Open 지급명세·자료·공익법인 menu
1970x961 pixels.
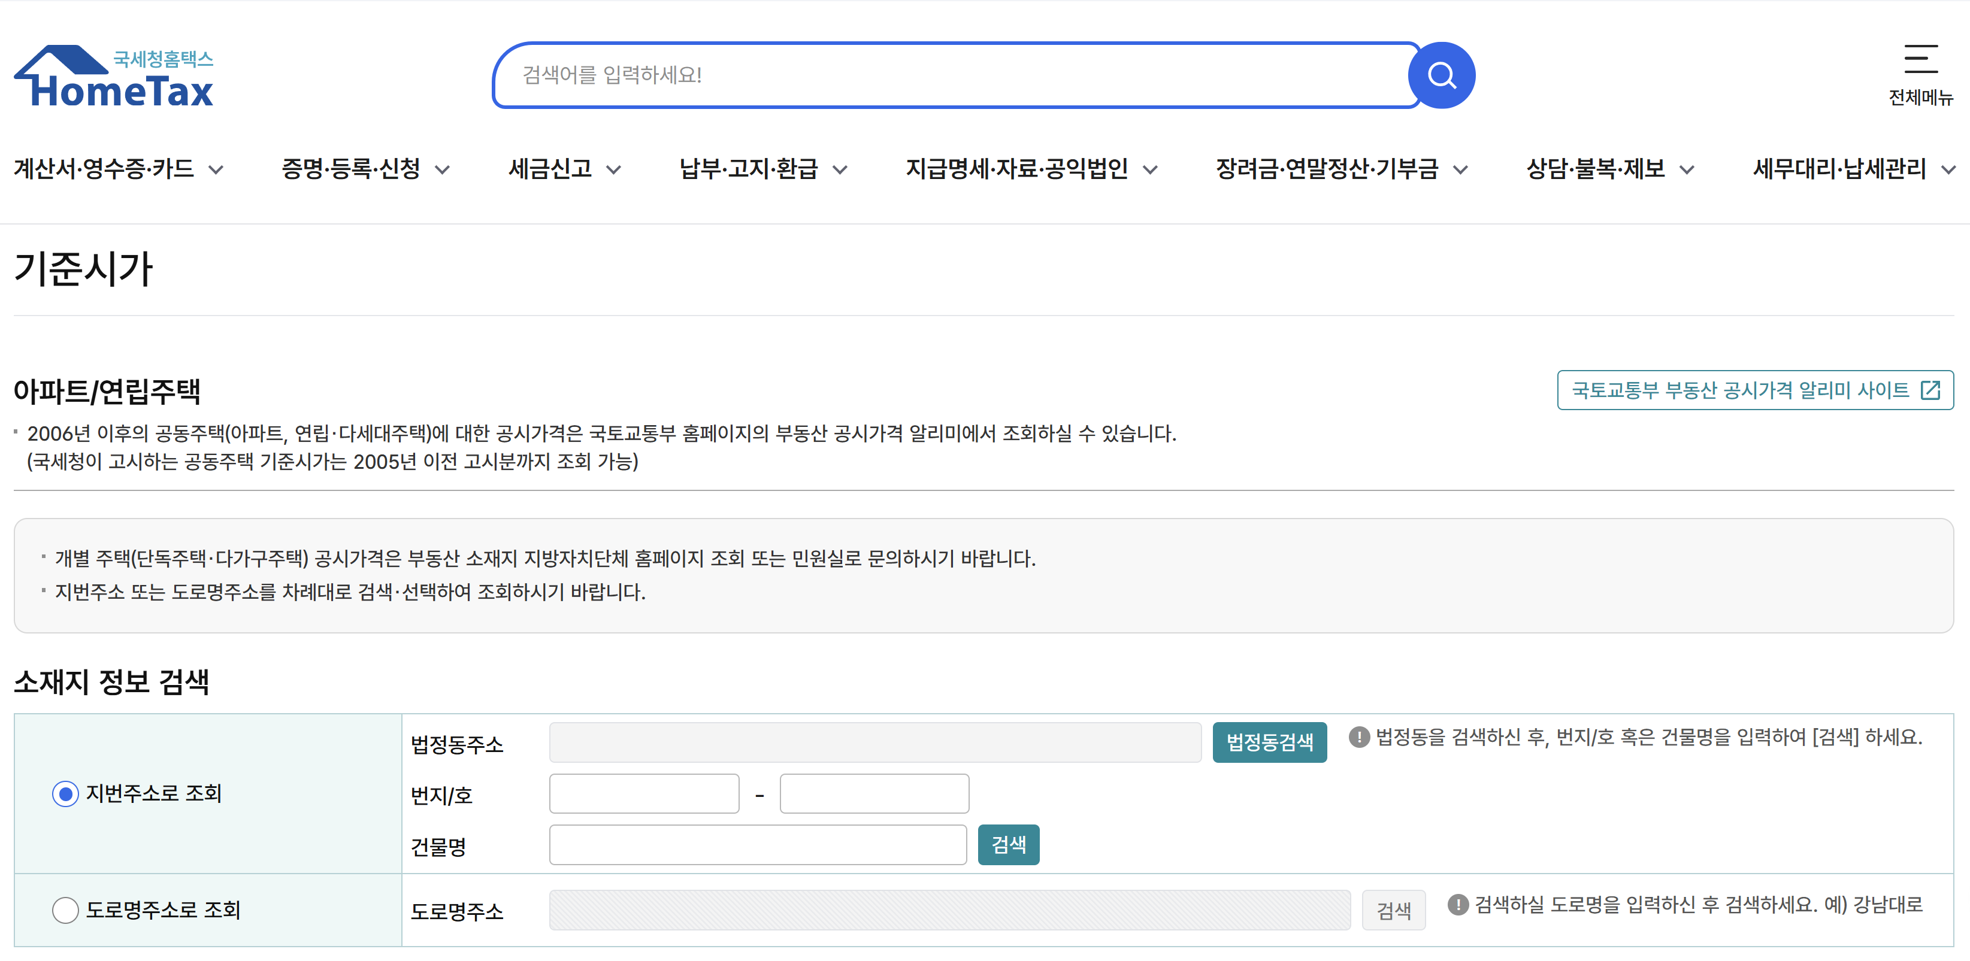point(1017,168)
